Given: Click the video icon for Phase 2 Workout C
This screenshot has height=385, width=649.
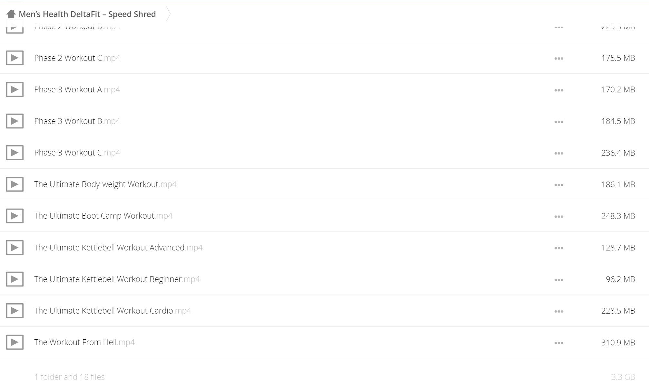Looking at the screenshot, I should click(15, 58).
